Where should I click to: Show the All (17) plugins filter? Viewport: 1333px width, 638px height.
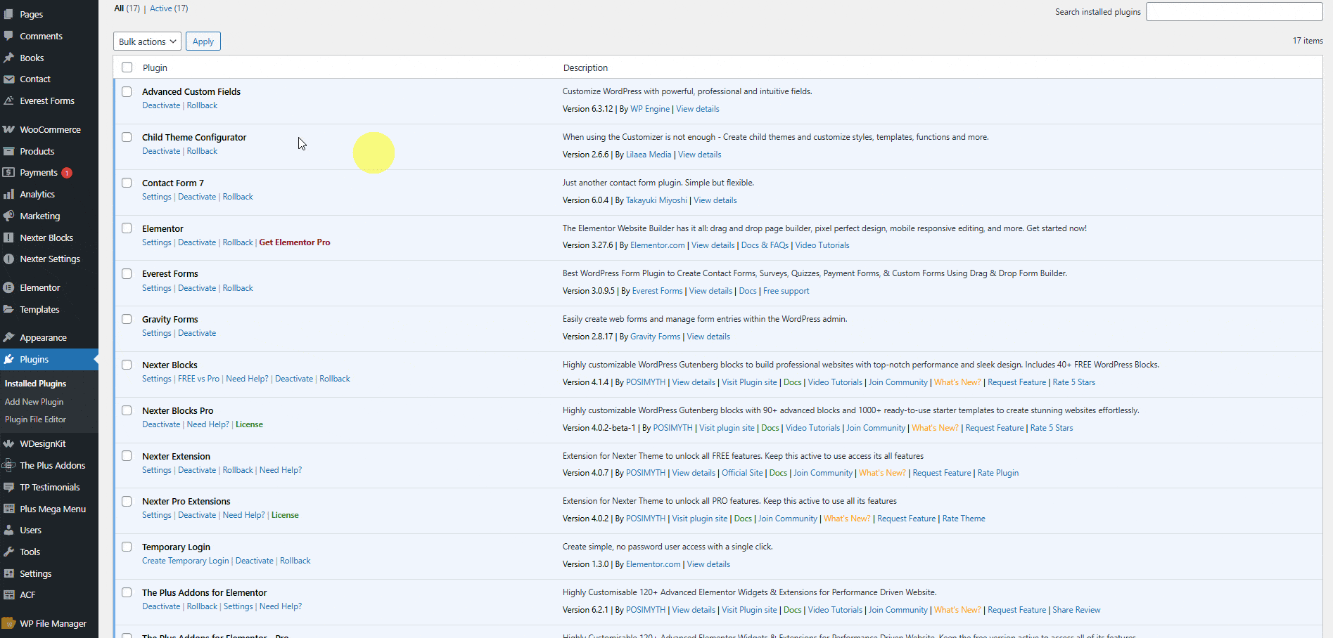(x=127, y=8)
